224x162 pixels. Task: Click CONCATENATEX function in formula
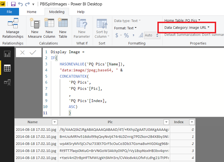click(x=73, y=76)
